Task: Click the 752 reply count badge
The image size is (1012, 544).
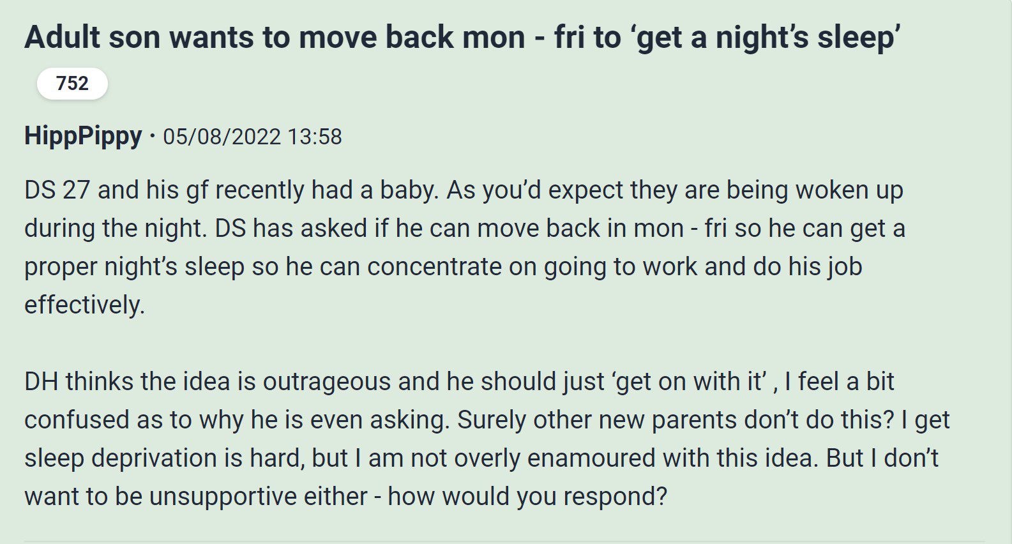Action: tap(72, 84)
